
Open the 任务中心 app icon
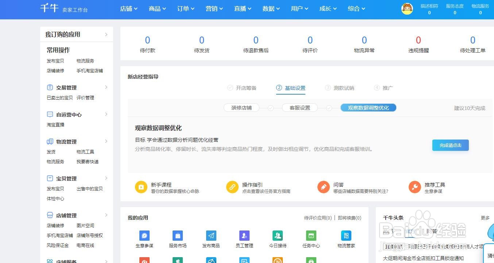(x=311, y=236)
